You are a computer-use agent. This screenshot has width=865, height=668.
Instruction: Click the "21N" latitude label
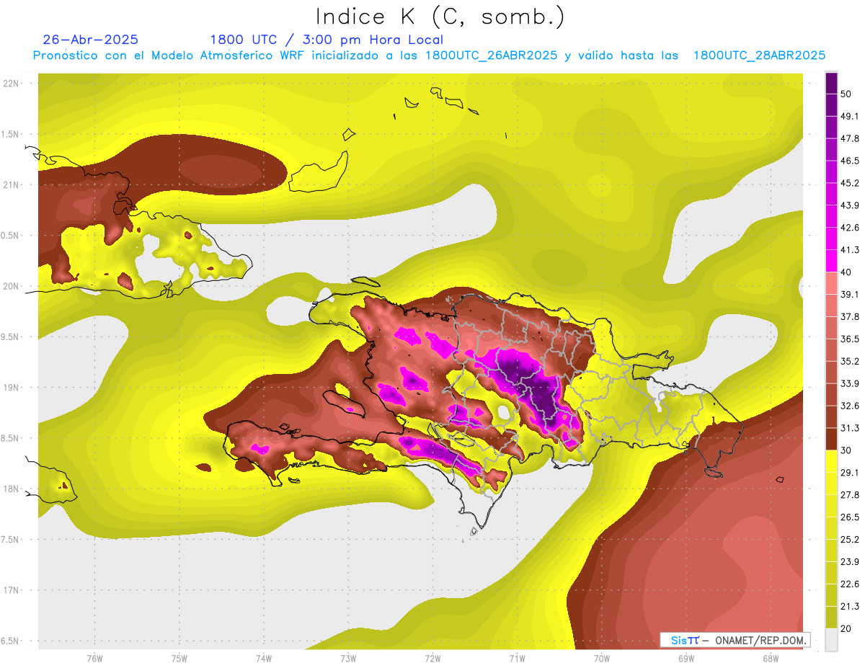coord(11,184)
